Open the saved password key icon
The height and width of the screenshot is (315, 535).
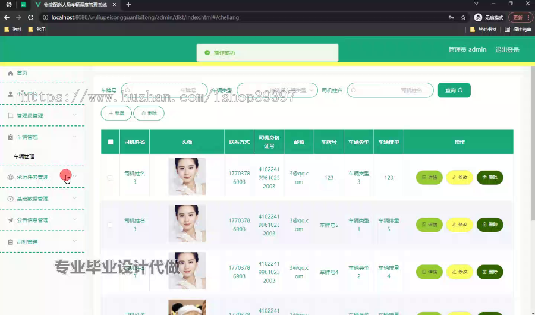451,17
